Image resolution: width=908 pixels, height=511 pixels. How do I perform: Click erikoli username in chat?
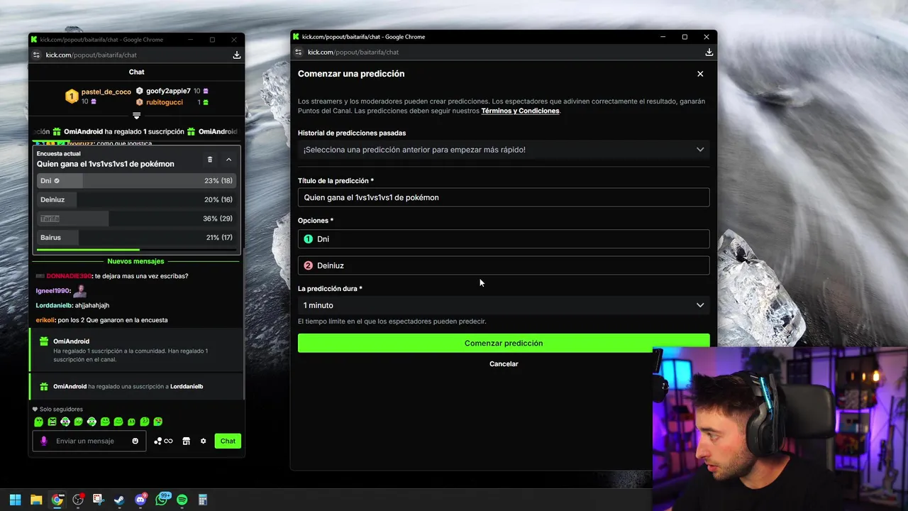46,320
